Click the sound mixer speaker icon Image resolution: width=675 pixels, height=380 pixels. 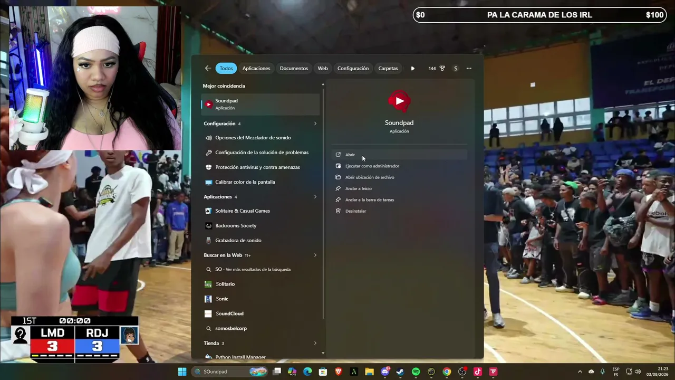click(x=209, y=138)
